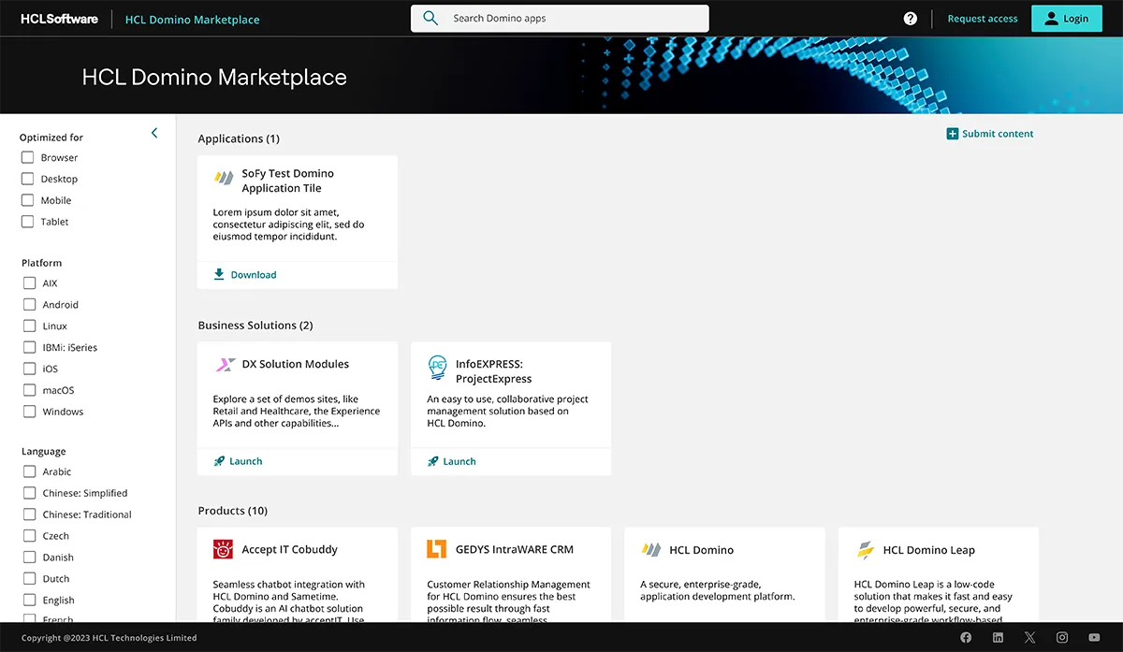Enable the Browser optimization filter
This screenshot has width=1123, height=652.
[27, 157]
